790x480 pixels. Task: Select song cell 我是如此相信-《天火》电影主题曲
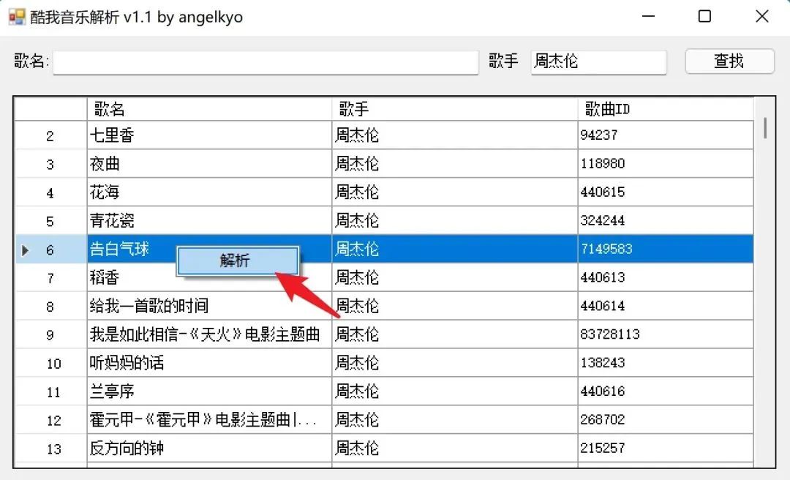[209, 334]
